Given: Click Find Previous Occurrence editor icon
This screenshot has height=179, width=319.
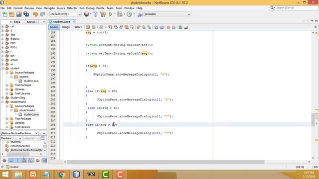Looking at the screenshot, I should [x=116, y=27].
